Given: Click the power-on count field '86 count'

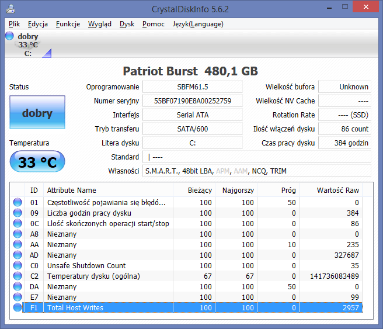Looking at the screenshot, I should 344,129.
